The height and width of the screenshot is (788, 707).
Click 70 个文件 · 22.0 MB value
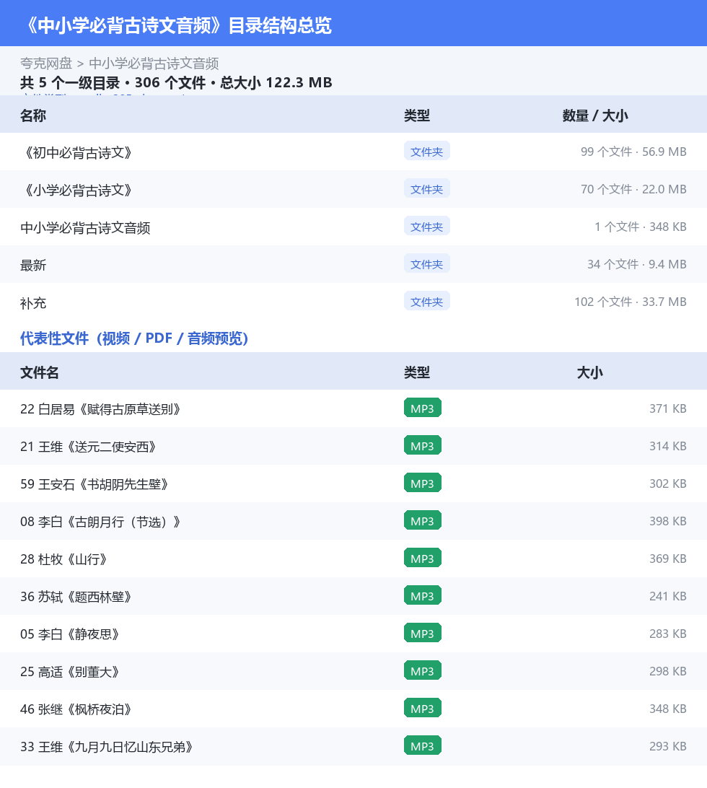click(x=633, y=190)
